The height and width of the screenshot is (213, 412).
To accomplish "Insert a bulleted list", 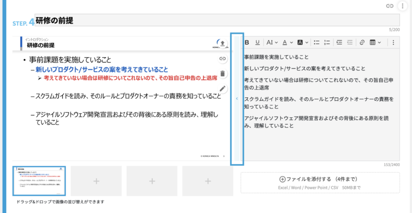I will pyautogui.click(x=317, y=42).
